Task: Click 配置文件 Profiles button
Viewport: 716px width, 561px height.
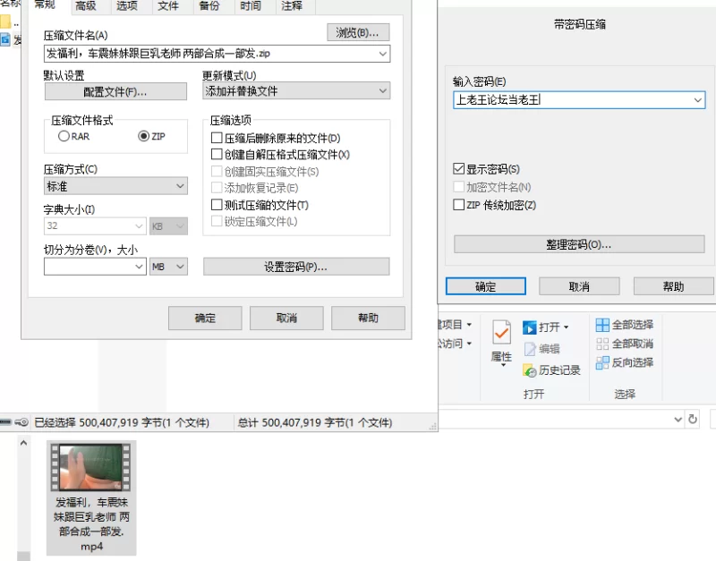Action: (x=115, y=92)
